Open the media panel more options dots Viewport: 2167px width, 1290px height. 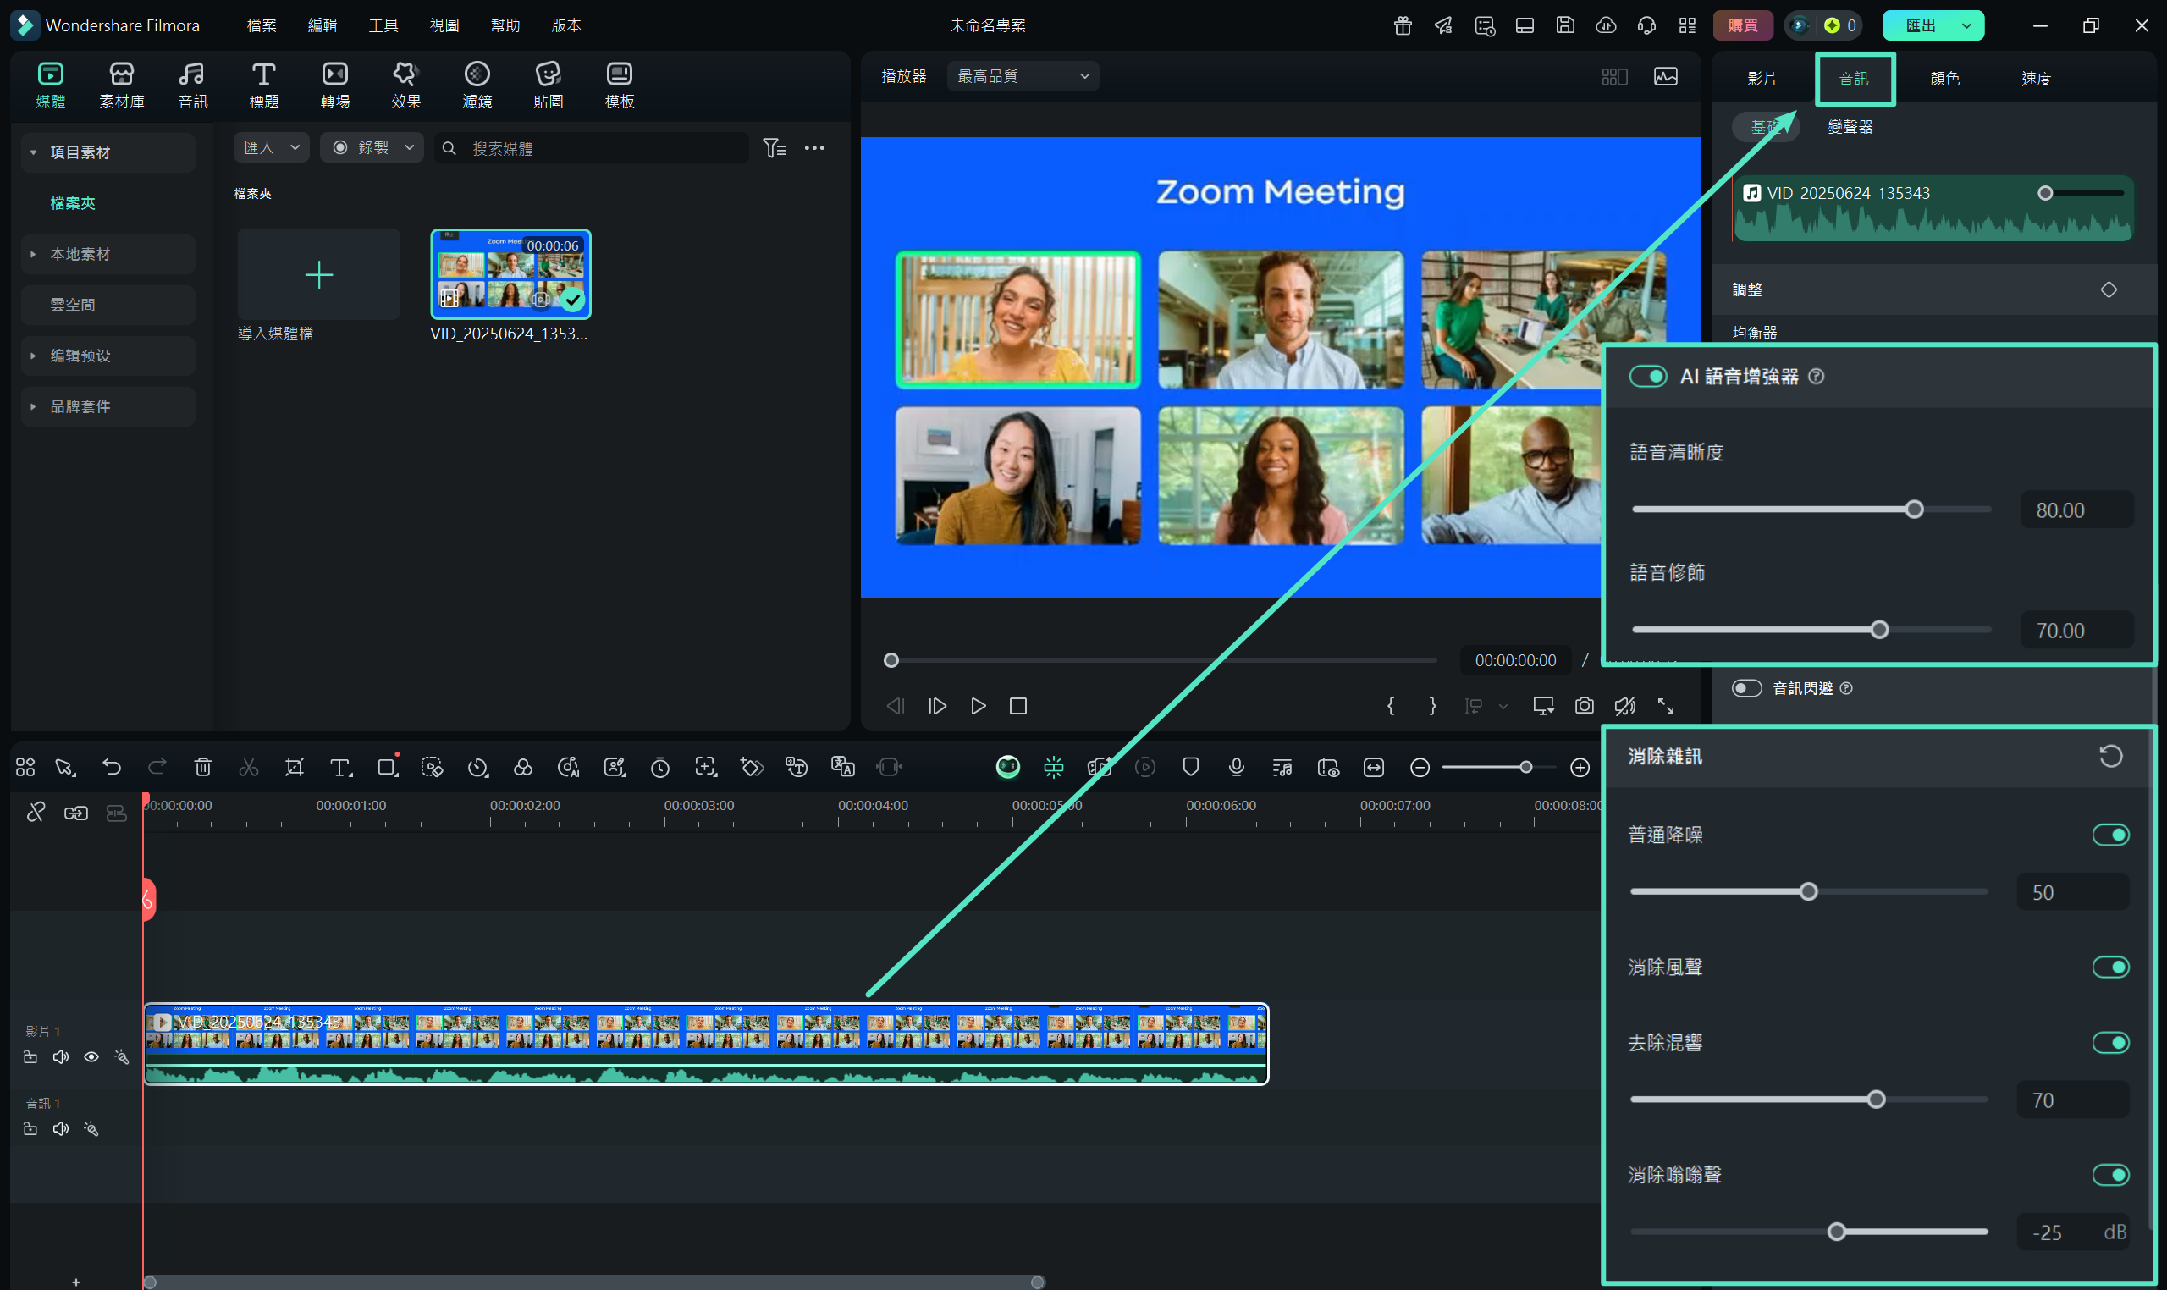[814, 148]
